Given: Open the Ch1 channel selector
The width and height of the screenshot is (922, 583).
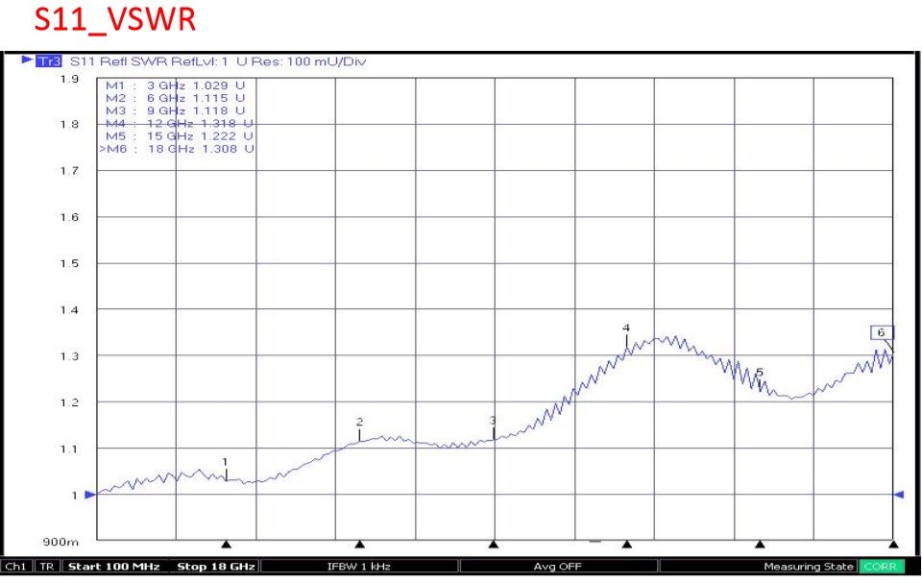Looking at the screenshot, I should 17,567.
